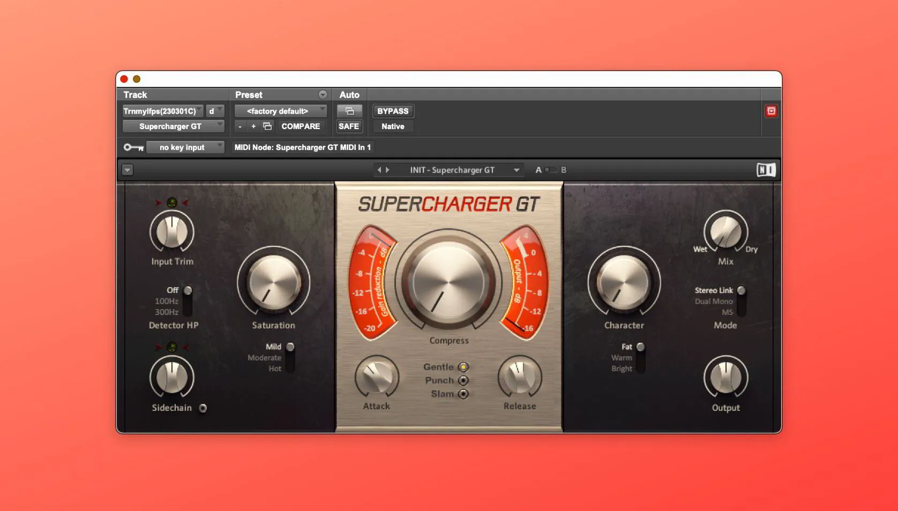Go to previous preset with left arrow
This screenshot has width=898, height=511.
pos(379,170)
